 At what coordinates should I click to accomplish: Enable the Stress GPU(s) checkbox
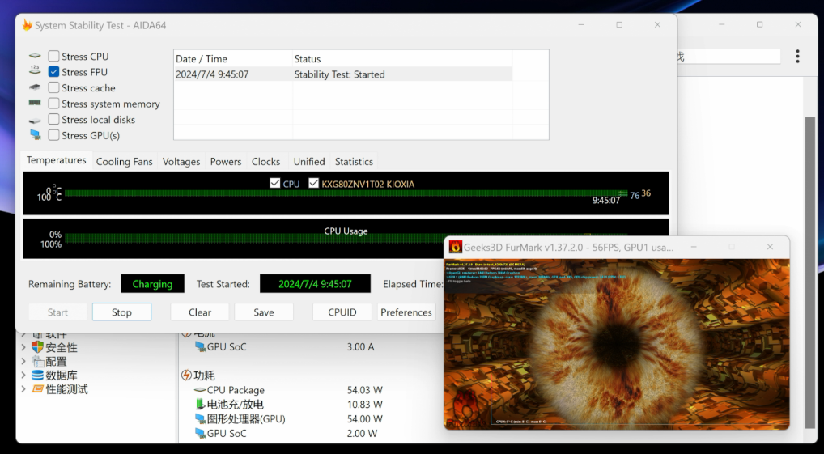click(53, 135)
